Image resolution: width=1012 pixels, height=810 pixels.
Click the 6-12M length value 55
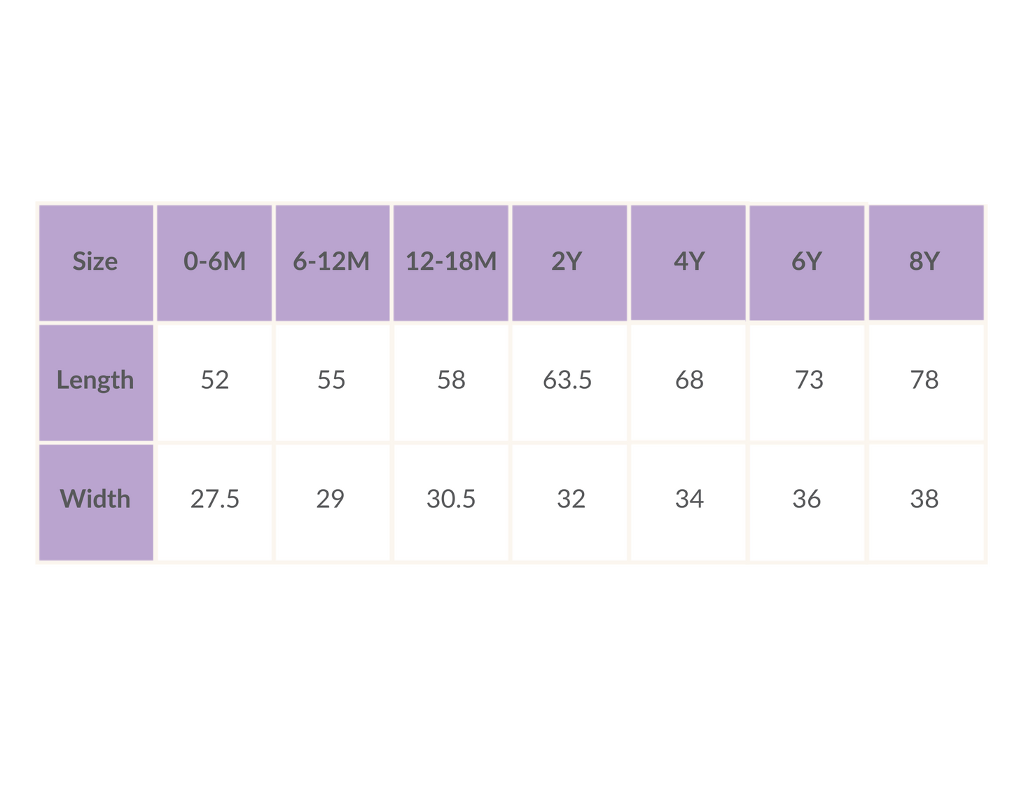click(332, 381)
